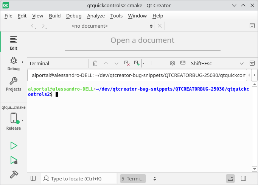Open Projects mode in sidebar
The width and height of the screenshot is (258, 185).
pyautogui.click(x=14, y=84)
